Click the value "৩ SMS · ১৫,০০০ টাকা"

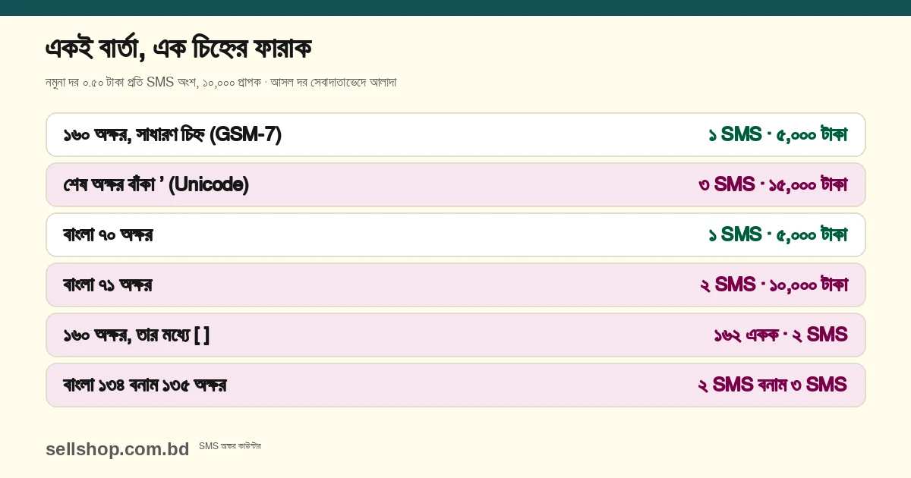click(773, 184)
